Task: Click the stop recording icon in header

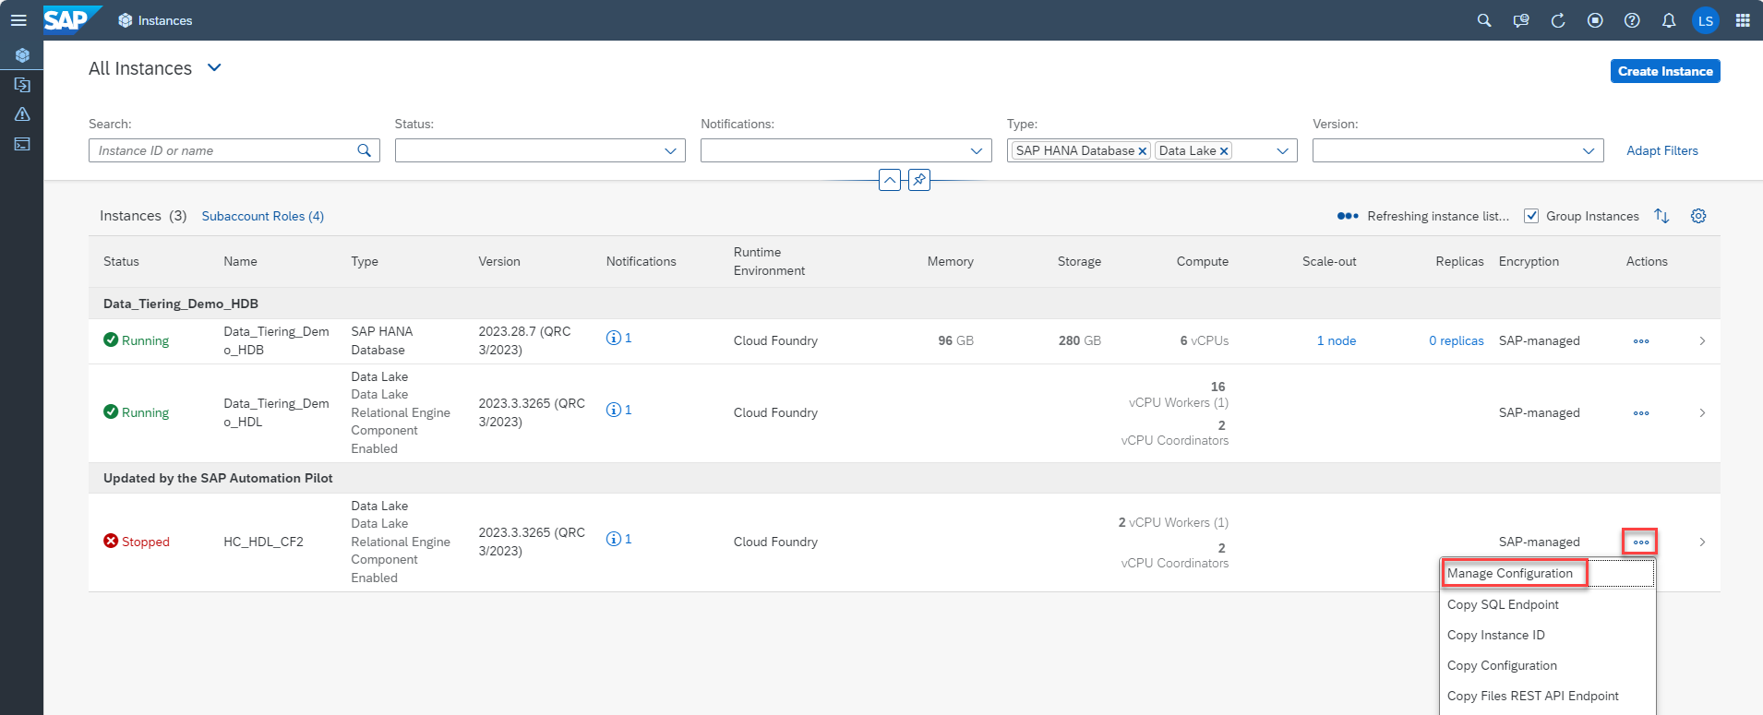Action: (x=1595, y=20)
